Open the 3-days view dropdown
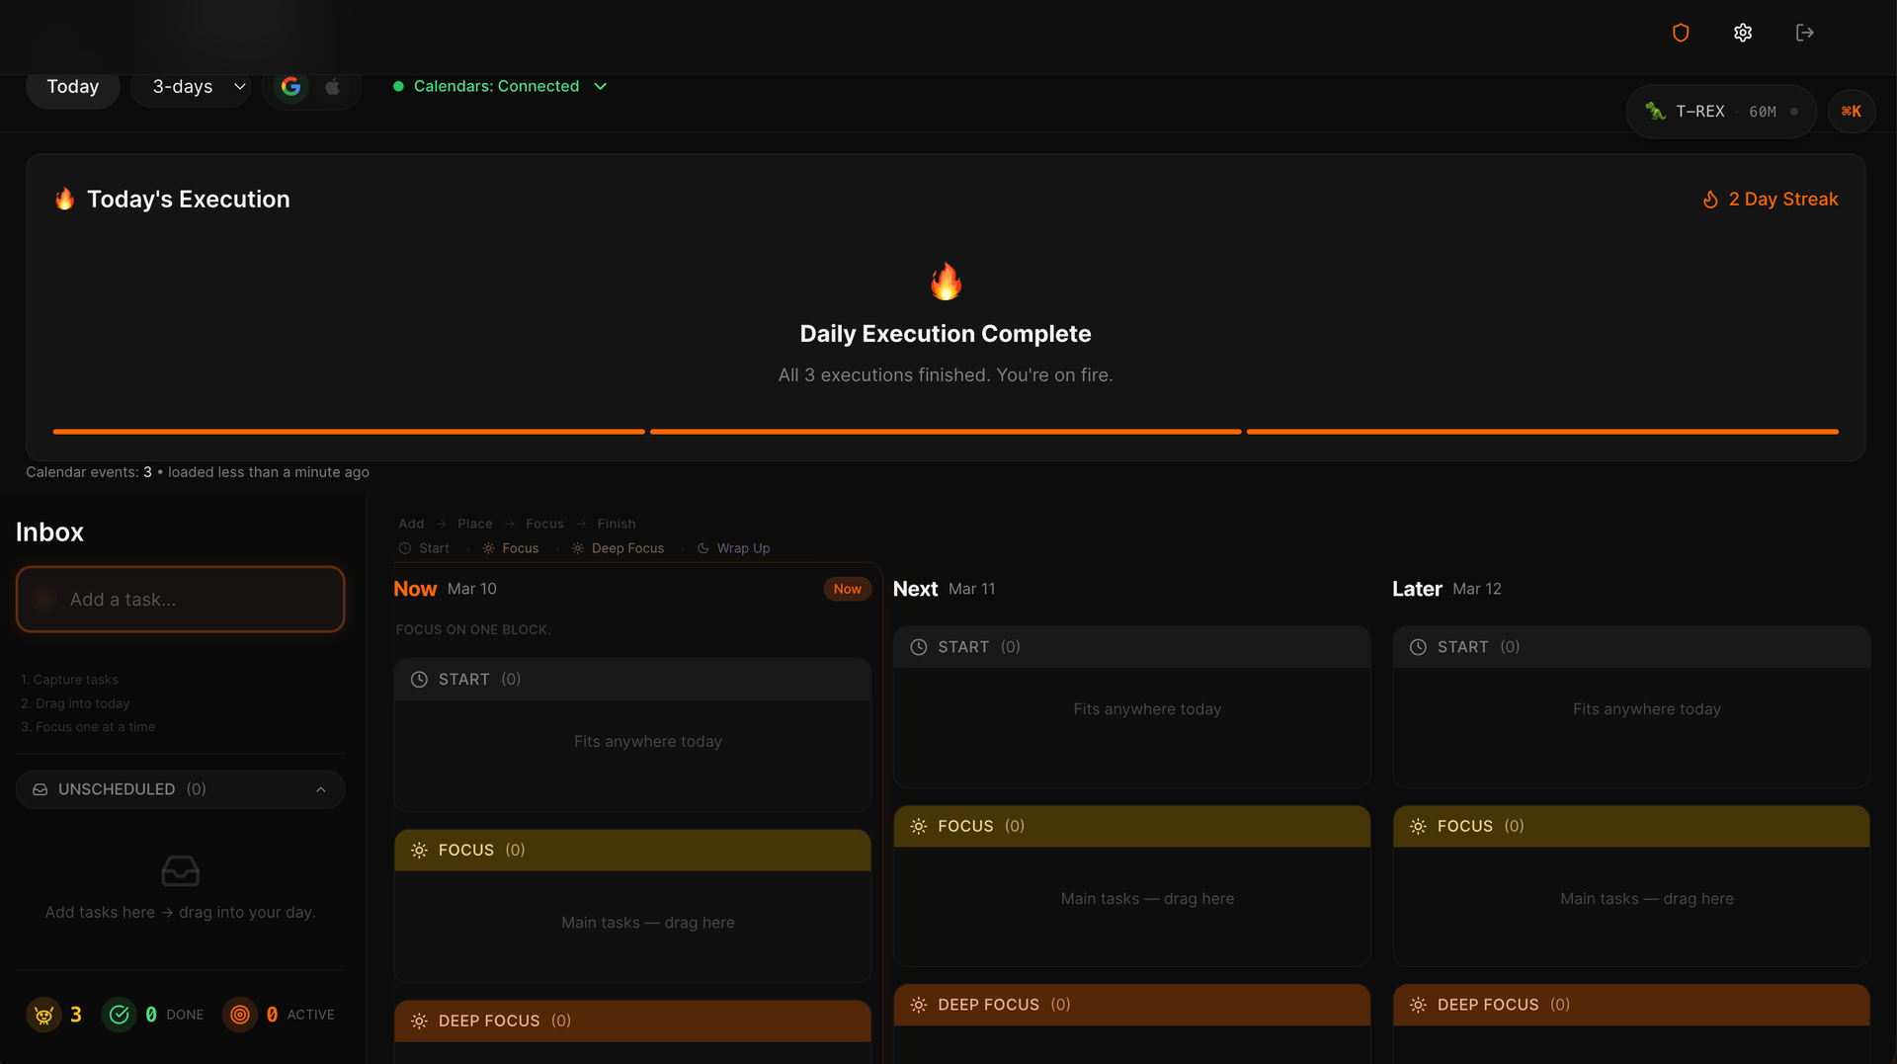Screen dimensions: 1897x1064 [x=198, y=87]
